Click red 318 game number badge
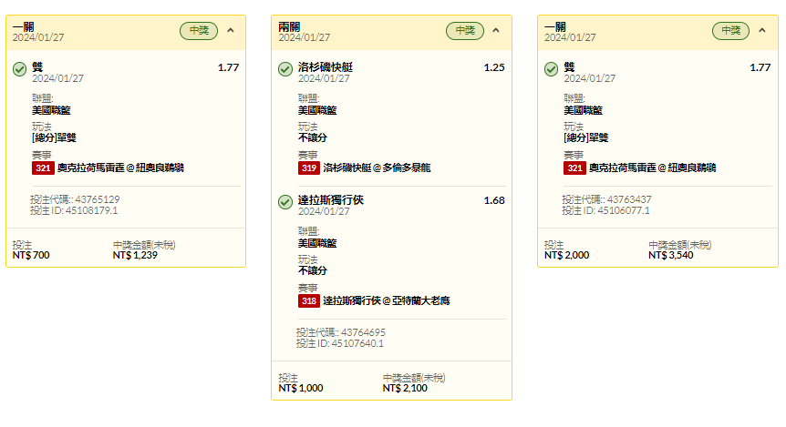The width and height of the screenshot is (786, 427). click(x=309, y=300)
